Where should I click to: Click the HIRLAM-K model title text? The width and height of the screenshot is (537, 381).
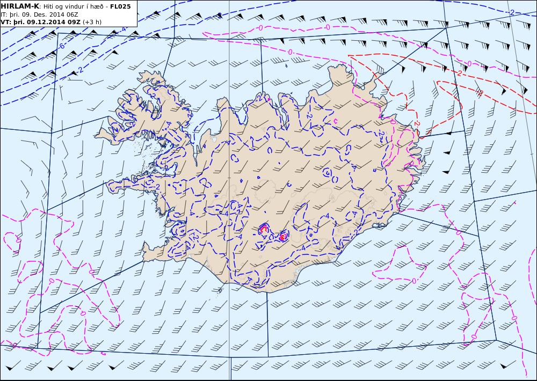(x=20, y=6)
